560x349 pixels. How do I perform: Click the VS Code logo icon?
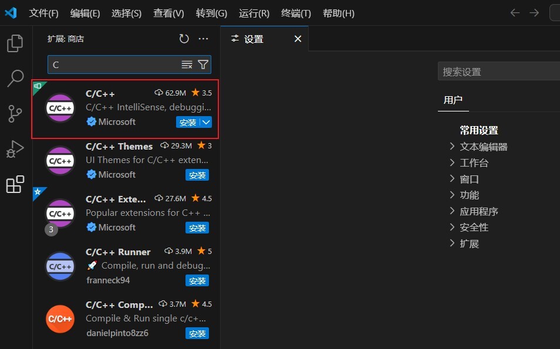pyautogui.click(x=11, y=13)
